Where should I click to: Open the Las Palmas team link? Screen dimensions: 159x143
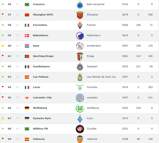point(40,77)
